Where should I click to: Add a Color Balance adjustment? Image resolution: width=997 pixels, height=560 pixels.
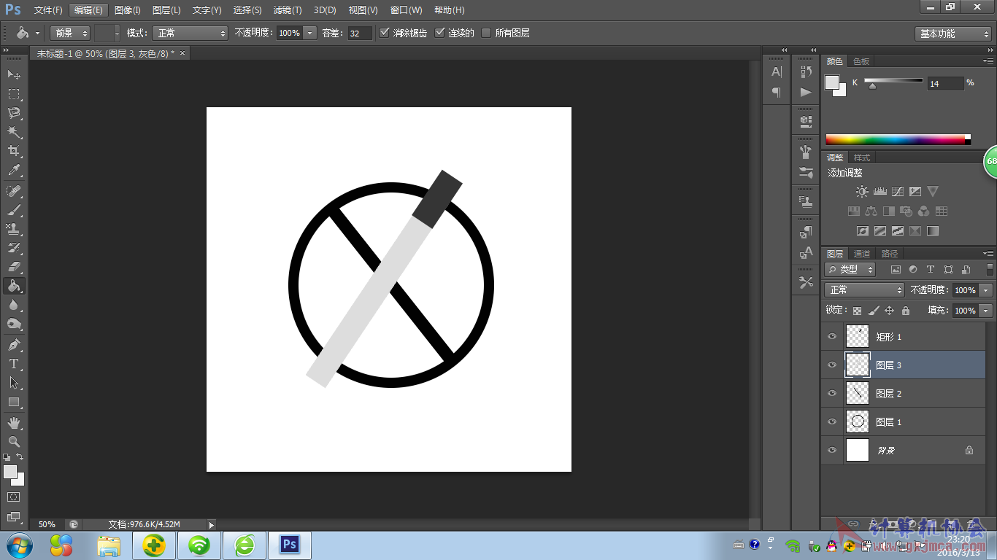point(871,211)
